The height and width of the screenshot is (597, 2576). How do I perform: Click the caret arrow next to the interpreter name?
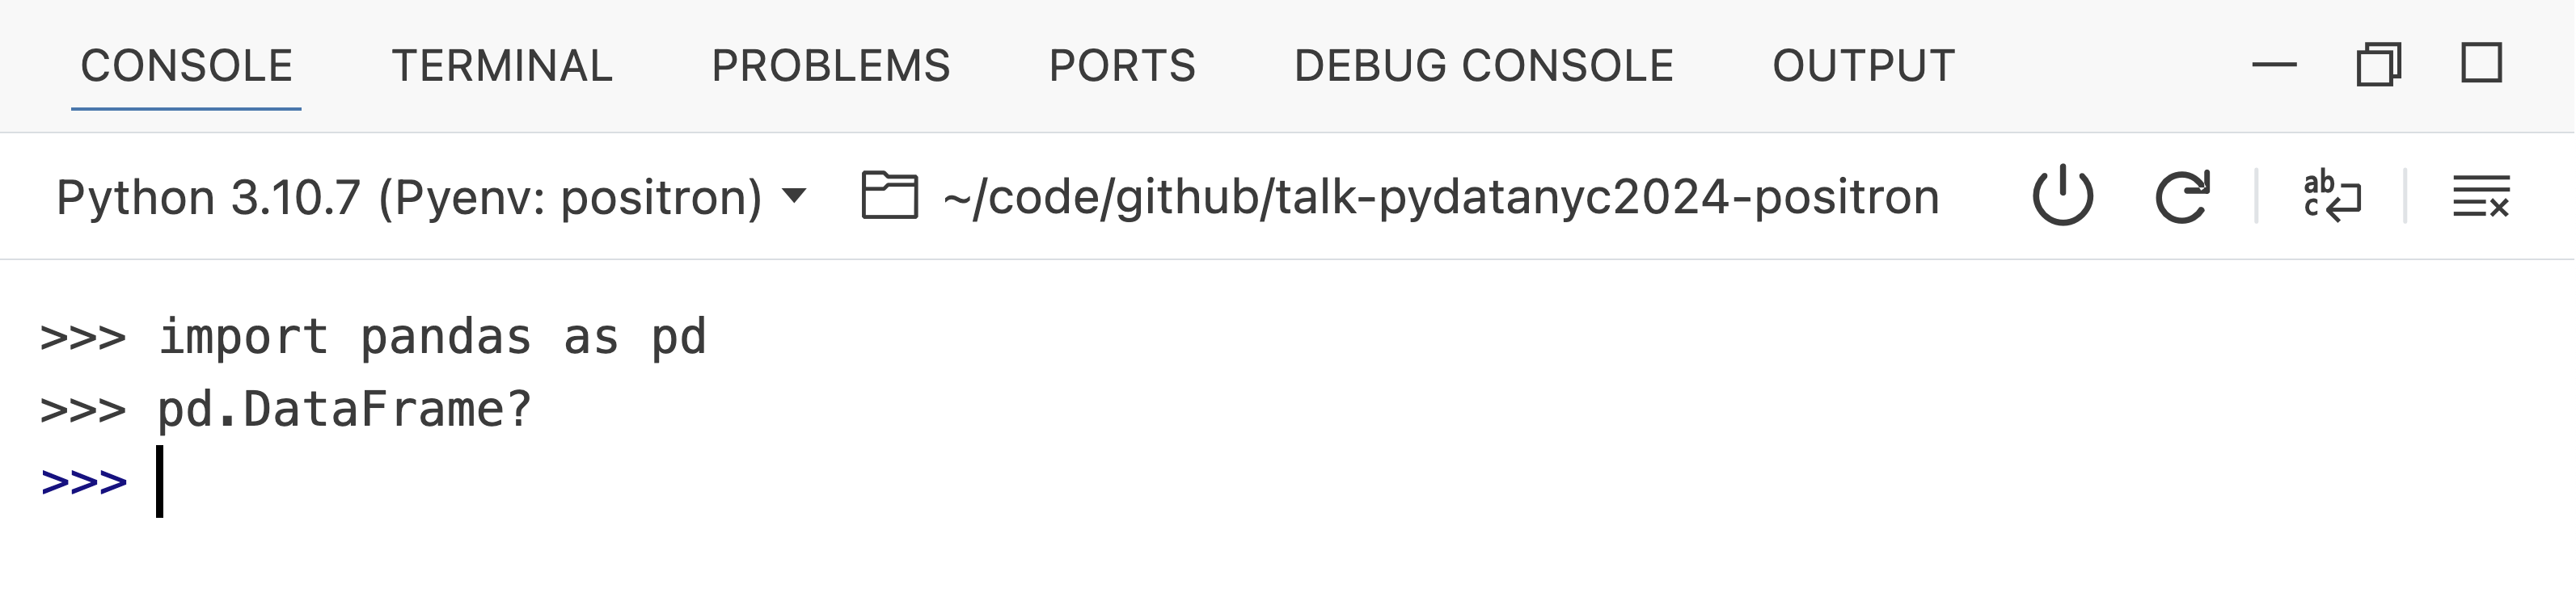pyautogui.click(x=794, y=195)
